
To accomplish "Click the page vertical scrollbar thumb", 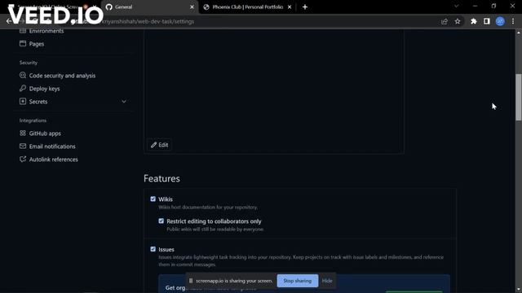I will pyautogui.click(x=519, y=97).
